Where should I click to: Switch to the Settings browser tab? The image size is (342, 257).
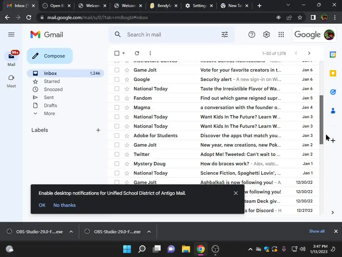click(199, 6)
